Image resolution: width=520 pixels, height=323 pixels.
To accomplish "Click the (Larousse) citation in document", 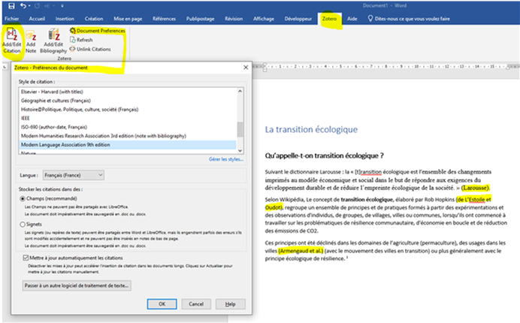I will 476,188.
